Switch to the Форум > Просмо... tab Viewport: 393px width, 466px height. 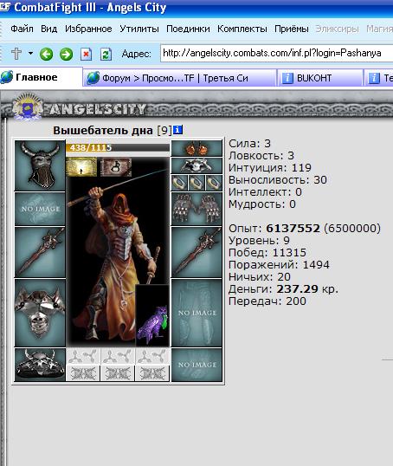point(179,78)
